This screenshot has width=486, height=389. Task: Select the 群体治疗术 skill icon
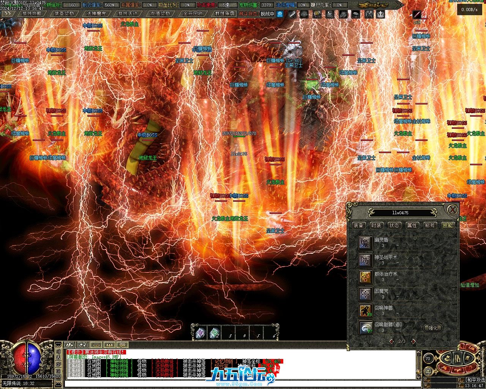(365, 277)
